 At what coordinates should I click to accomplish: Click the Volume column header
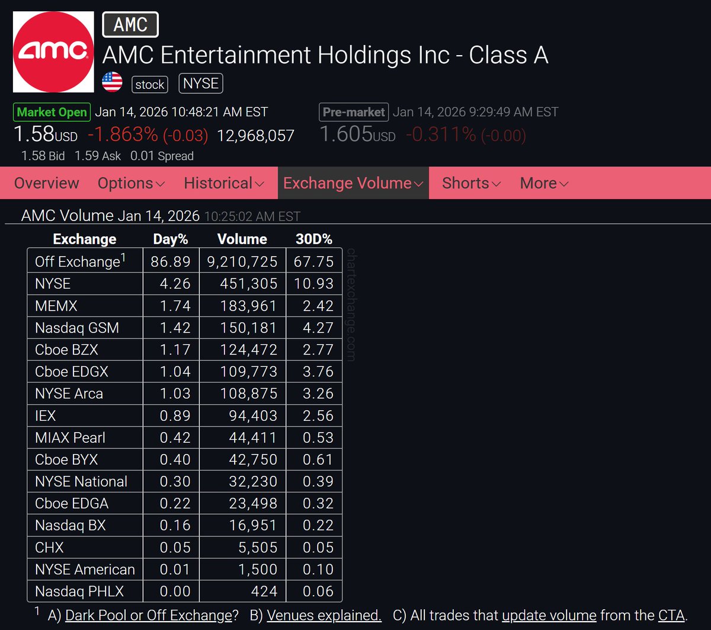(x=242, y=239)
